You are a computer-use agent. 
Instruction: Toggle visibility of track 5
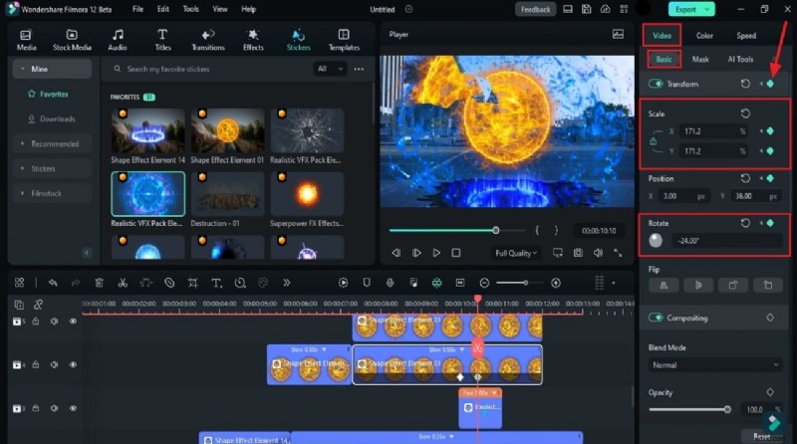tap(73, 322)
